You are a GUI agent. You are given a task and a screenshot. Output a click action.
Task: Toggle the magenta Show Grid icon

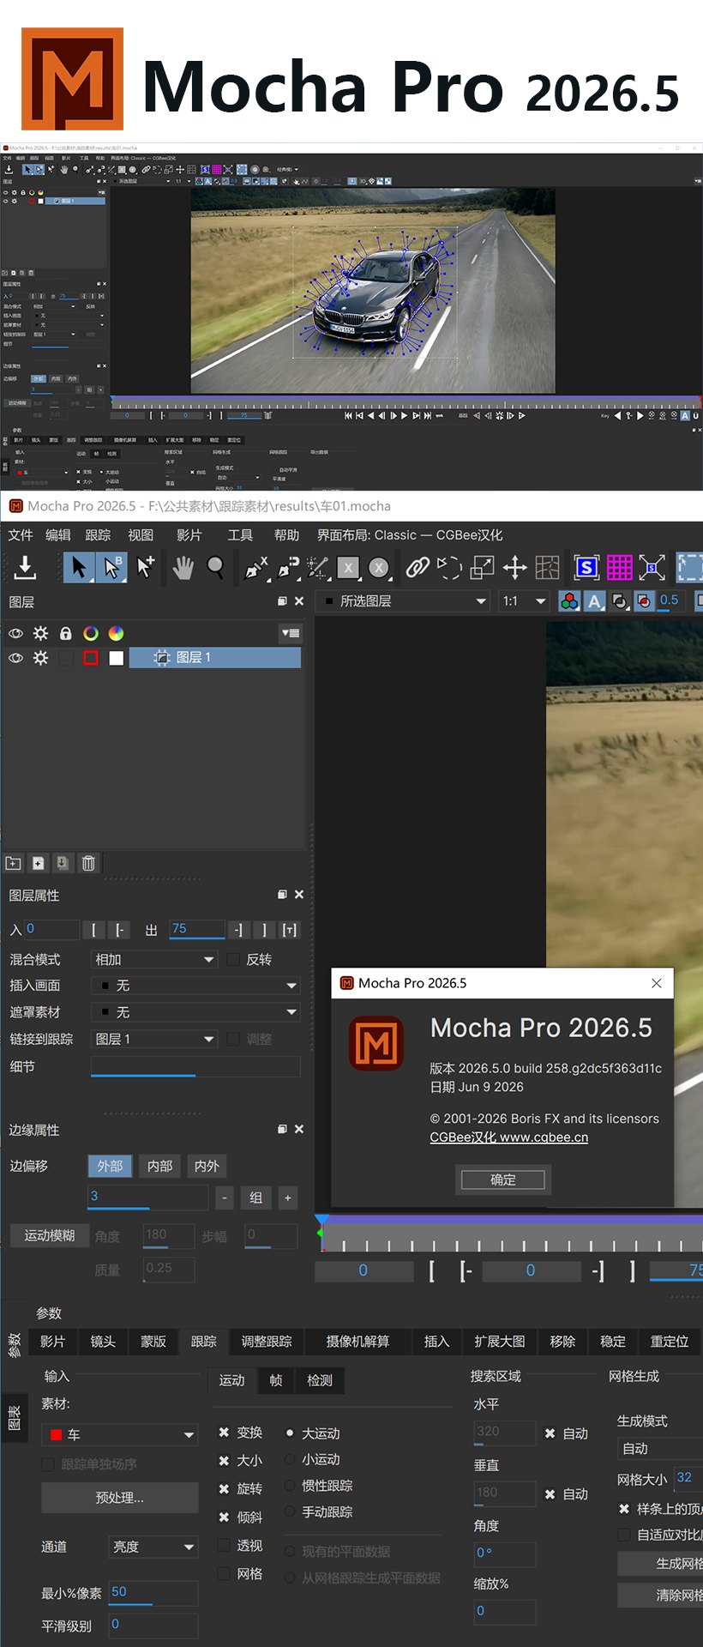point(619,567)
